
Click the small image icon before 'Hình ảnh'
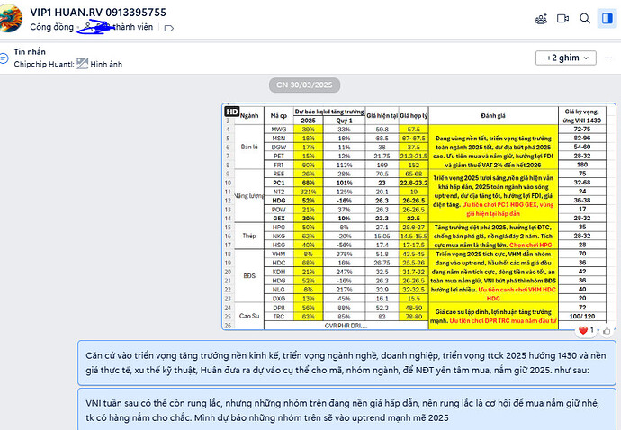coord(84,64)
